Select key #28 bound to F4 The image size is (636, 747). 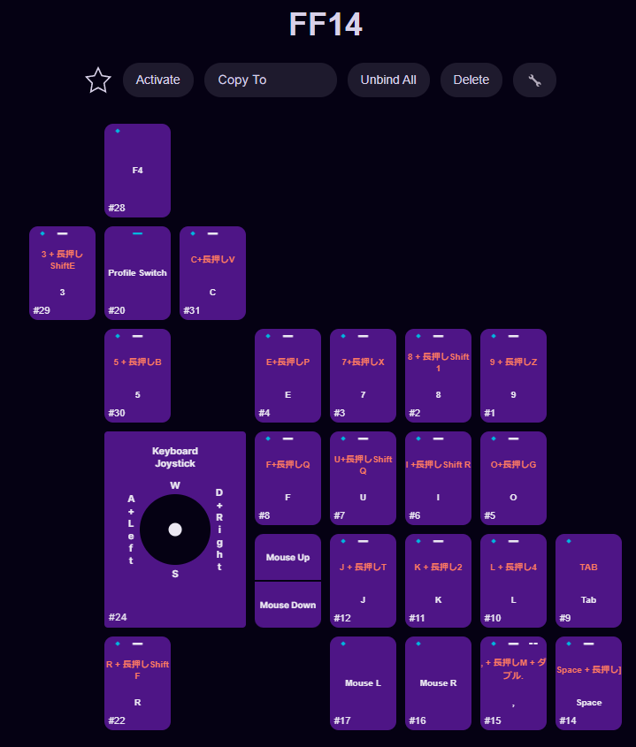point(137,171)
